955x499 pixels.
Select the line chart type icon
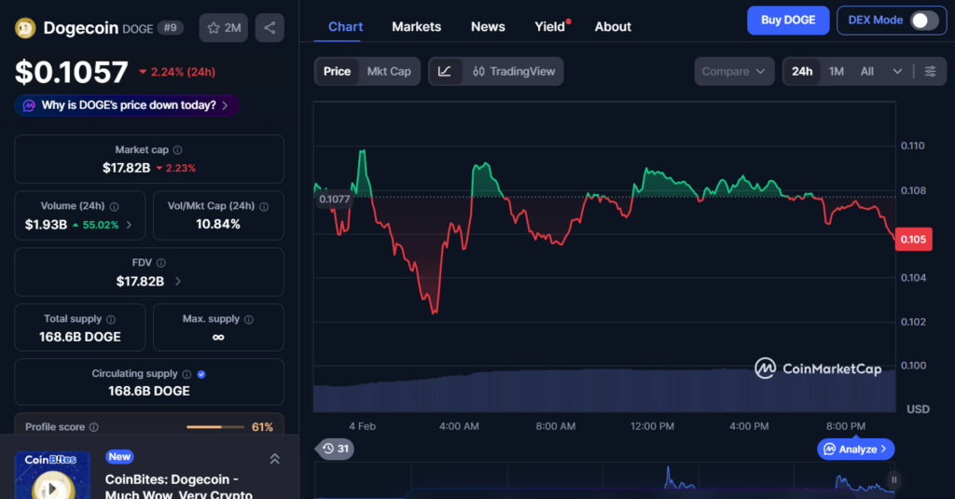[x=445, y=72]
